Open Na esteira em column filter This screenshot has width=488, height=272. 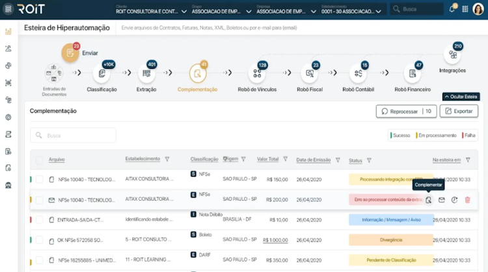(468, 160)
